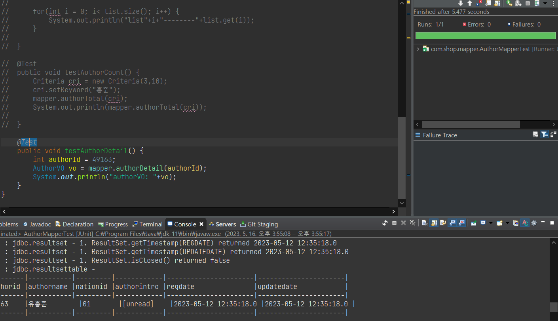Toggle Console word wrap

443,223
